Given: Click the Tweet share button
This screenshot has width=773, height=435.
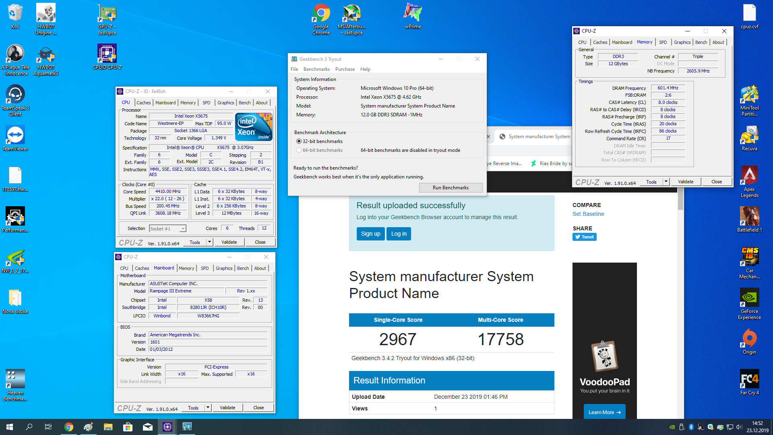Looking at the screenshot, I should coord(585,237).
